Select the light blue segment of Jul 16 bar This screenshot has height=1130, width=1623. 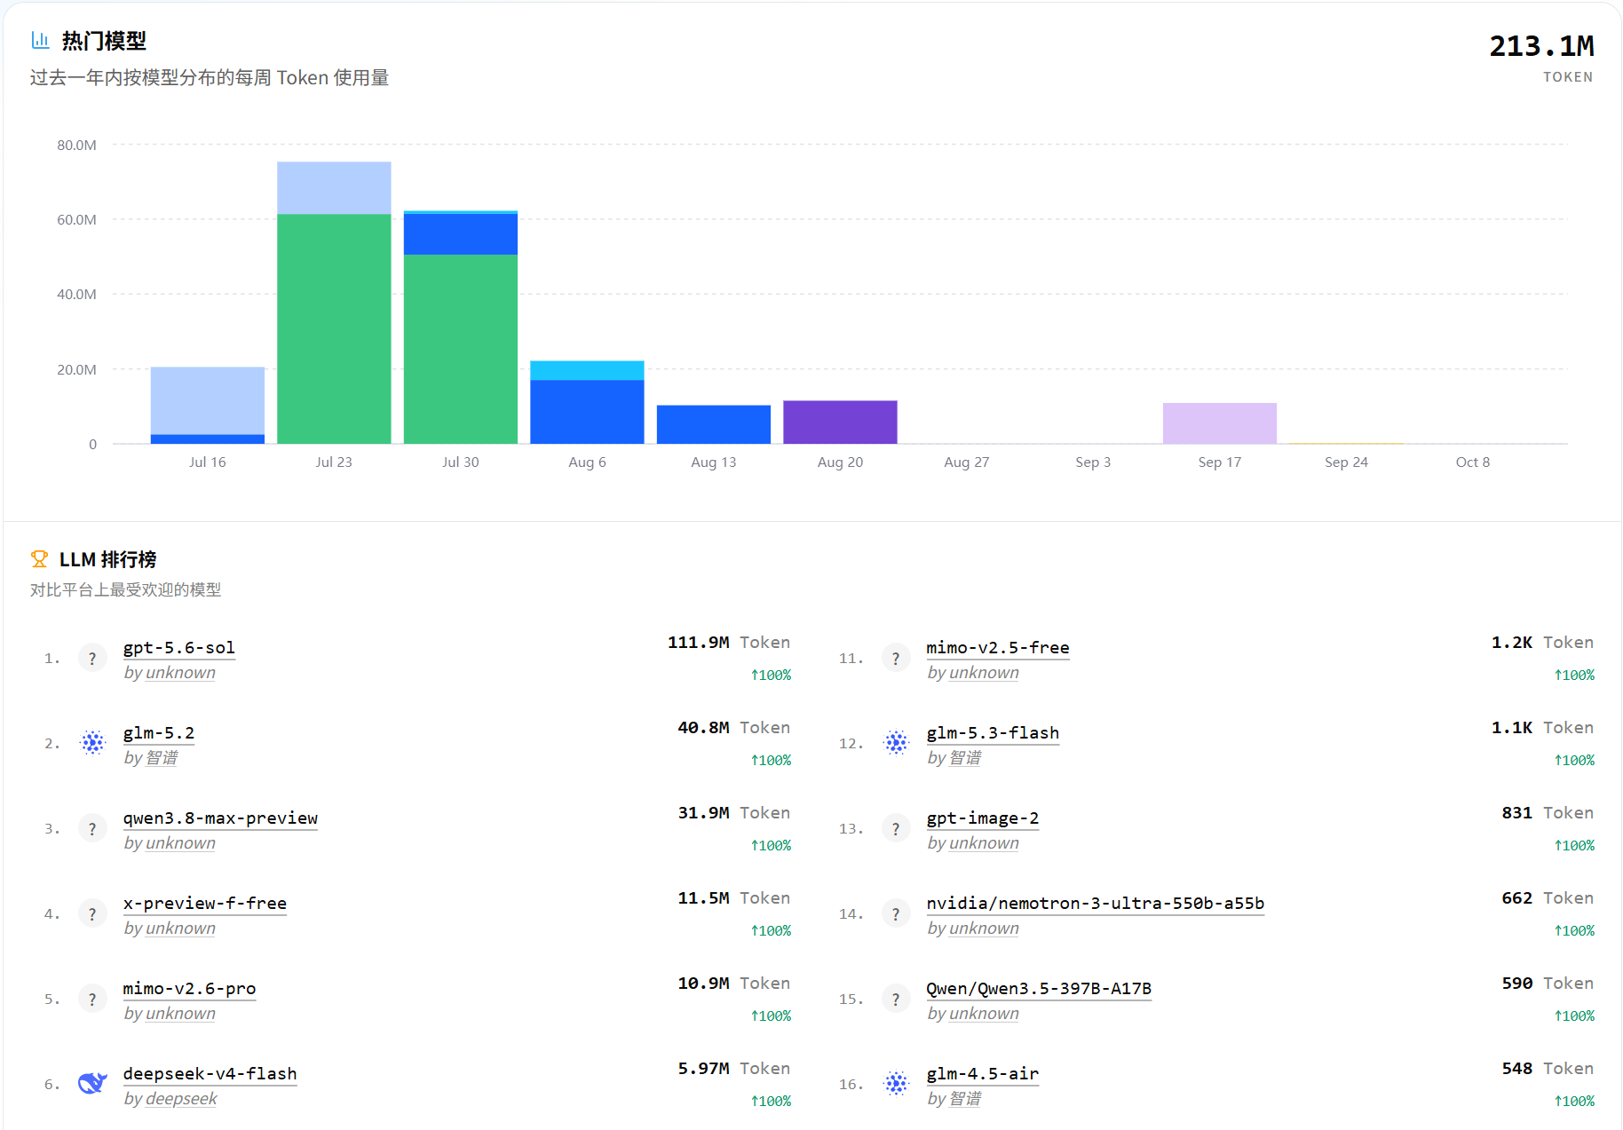coord(208,400)
